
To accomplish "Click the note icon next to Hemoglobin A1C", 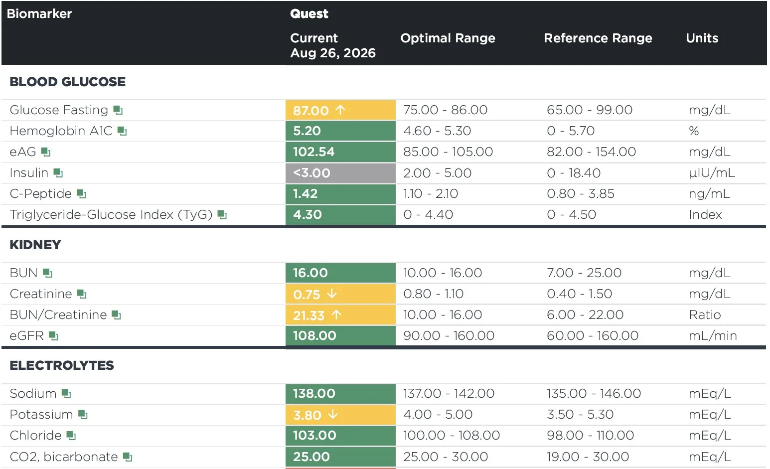I will 122,131.
